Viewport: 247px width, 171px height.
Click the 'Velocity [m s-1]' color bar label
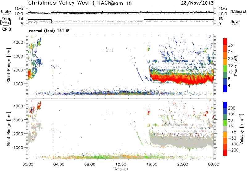(x=241, y=129)
